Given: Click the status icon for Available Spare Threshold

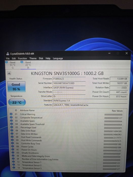Looking at the screenshot, I should click(12, 124).
